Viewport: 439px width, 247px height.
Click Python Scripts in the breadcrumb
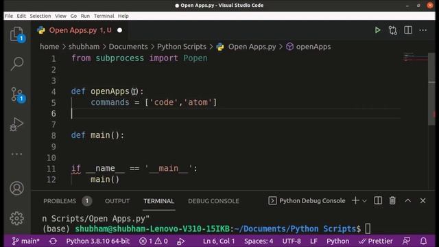tap(181, 47)
